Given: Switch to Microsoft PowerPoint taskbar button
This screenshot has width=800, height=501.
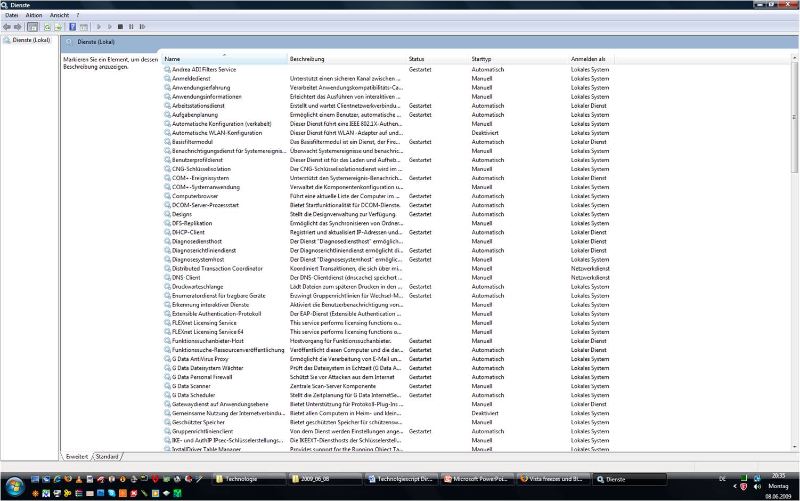Looking at the screenshot, I should pos(478,479).
